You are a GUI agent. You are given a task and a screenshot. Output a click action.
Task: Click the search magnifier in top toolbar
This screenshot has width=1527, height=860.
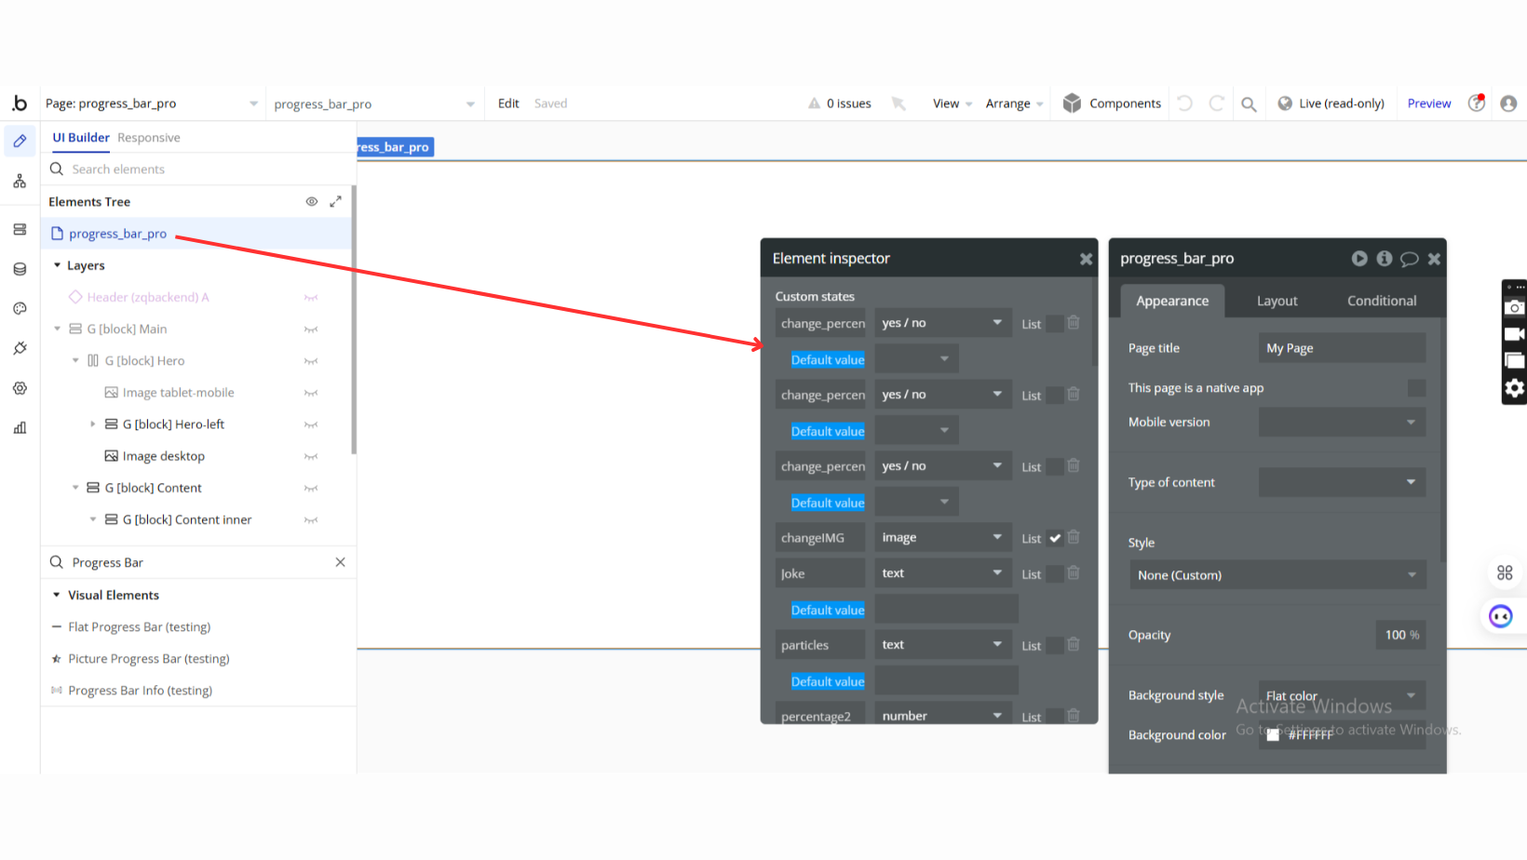tap(1249, 104)
